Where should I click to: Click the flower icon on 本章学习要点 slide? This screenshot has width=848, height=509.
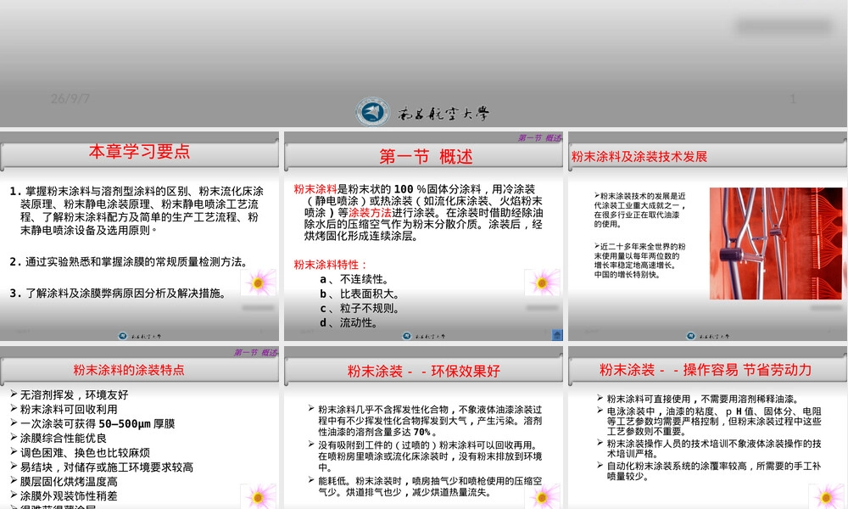pyautogui.click(x=259, y=282)
